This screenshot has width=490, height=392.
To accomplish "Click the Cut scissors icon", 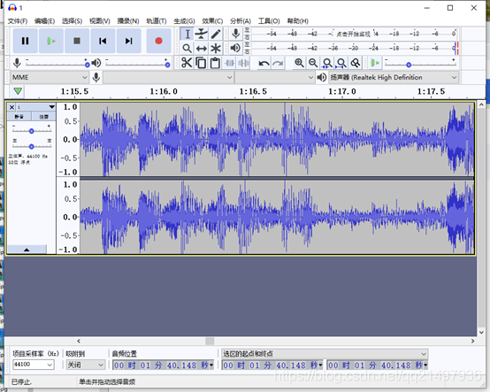I will pos(187,63).
